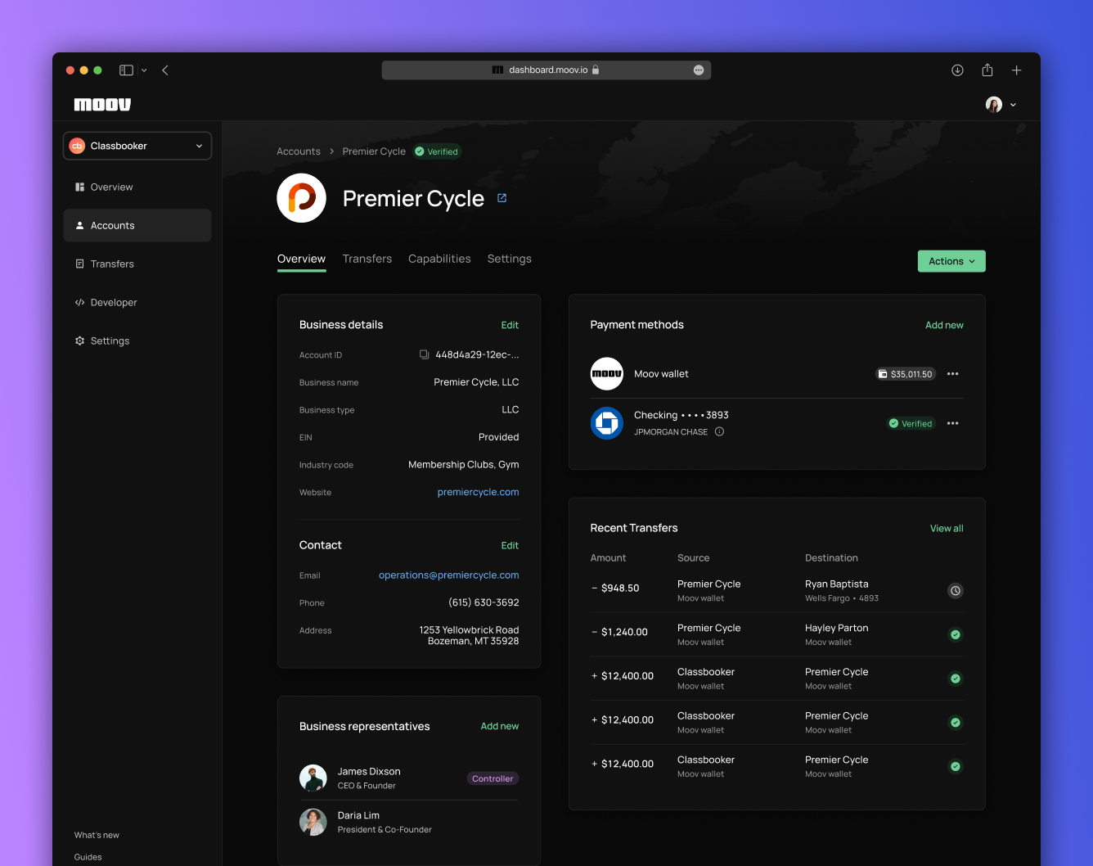Expand the profile menu chevron
This screenshot has width=1093, height=866.
[1013, 105]
